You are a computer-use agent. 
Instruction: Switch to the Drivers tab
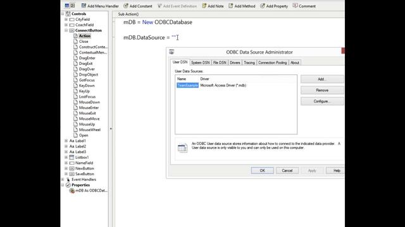(235, 62)
